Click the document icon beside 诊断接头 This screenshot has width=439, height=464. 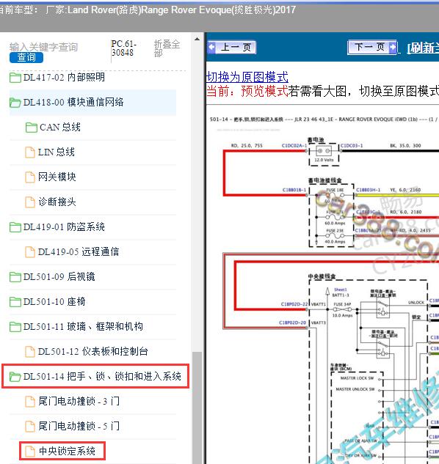[x=29, y=202]
